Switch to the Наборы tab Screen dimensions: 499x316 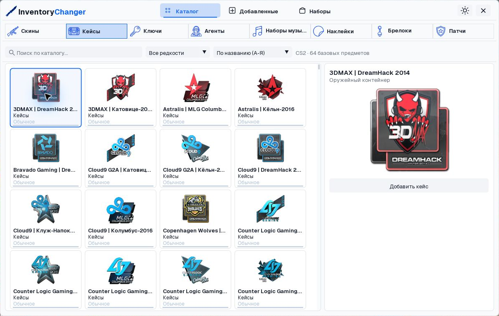coord(315,11)
